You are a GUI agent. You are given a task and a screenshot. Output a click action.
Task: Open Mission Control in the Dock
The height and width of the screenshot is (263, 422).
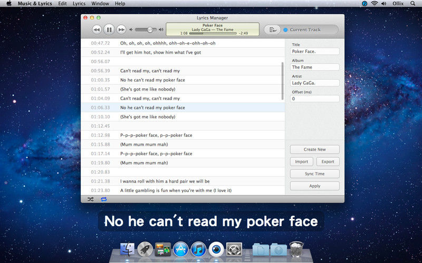pos(163,249)
